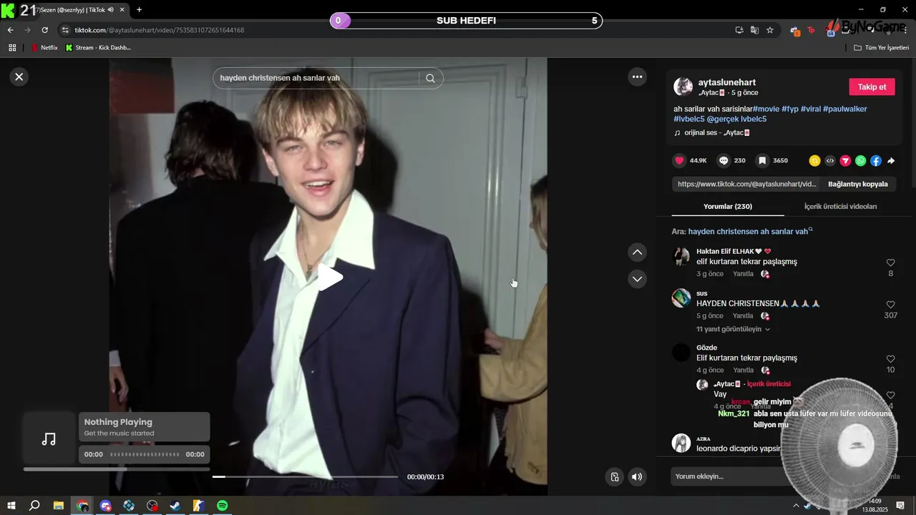
Task: Open the Tp extension icon
Action: click(811, 30)
